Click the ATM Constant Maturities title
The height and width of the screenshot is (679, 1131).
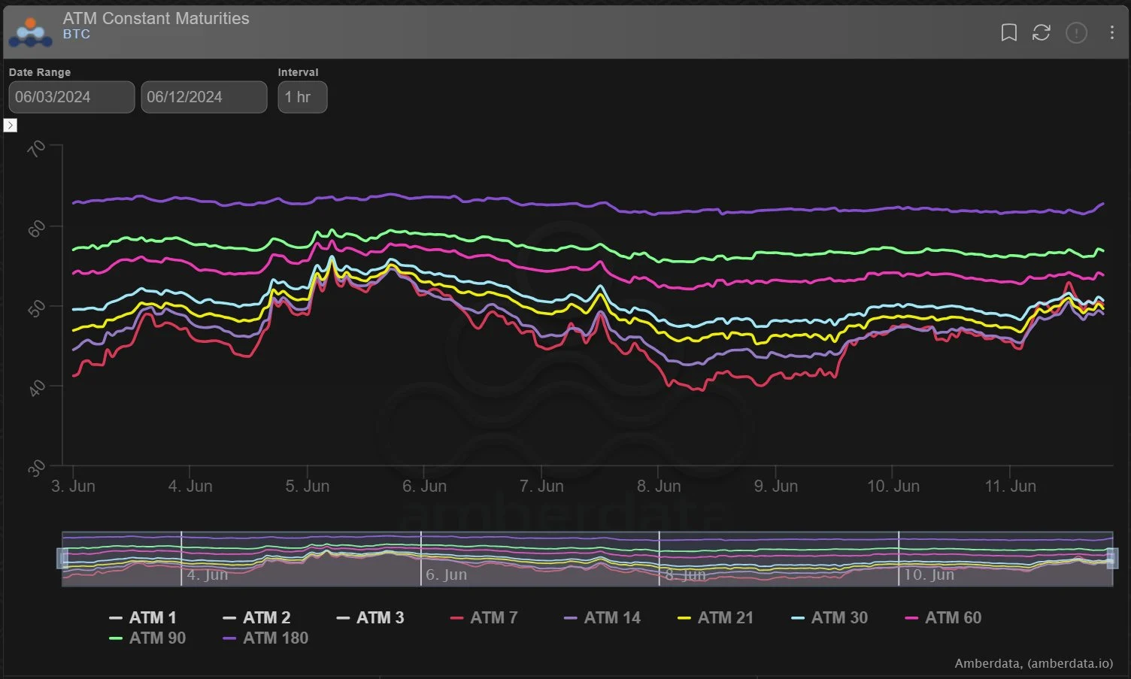click(156, 18)
